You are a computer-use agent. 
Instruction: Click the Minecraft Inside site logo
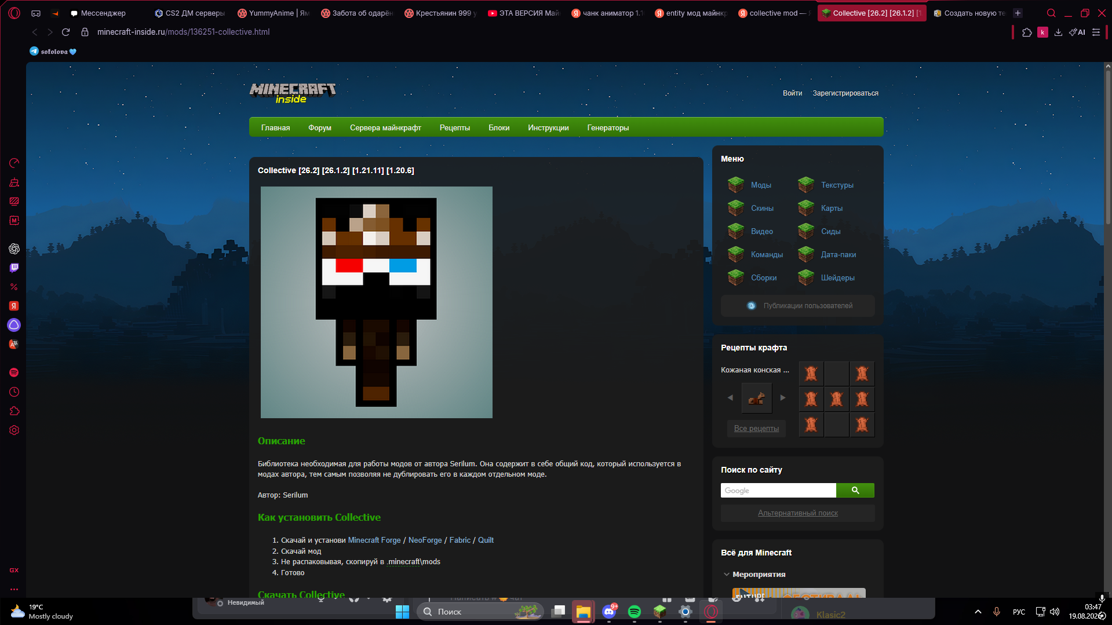point(293,93)
